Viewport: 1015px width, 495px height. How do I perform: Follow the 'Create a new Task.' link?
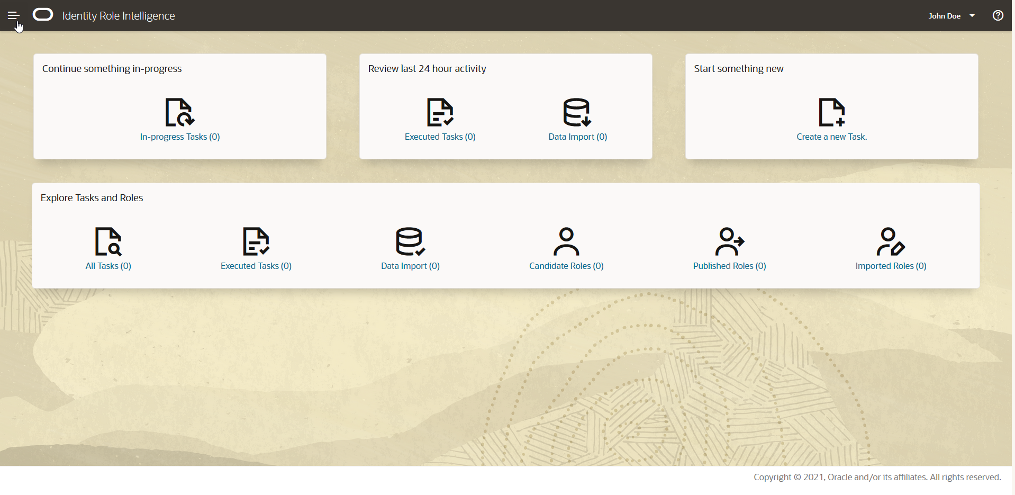[x=832, y=137]
